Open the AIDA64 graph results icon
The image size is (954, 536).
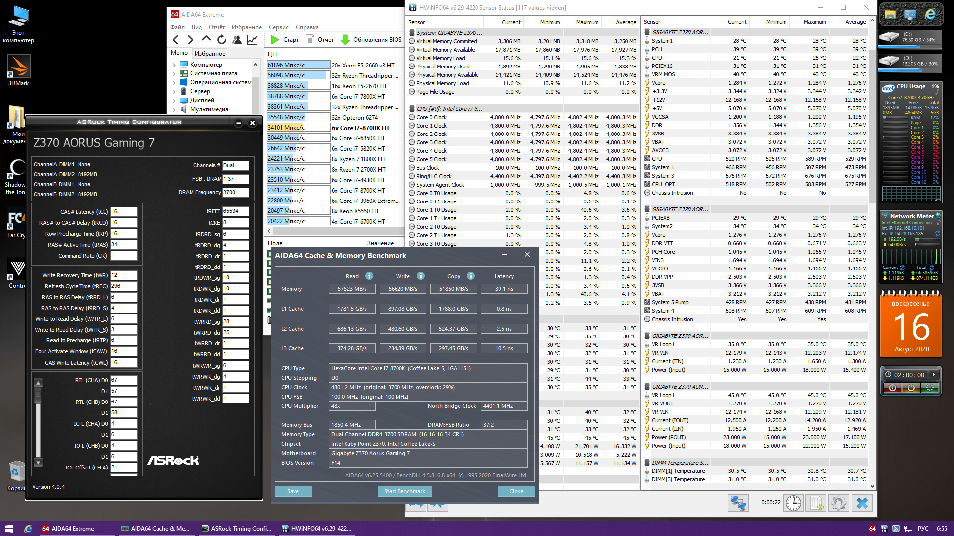coord(252,40)
